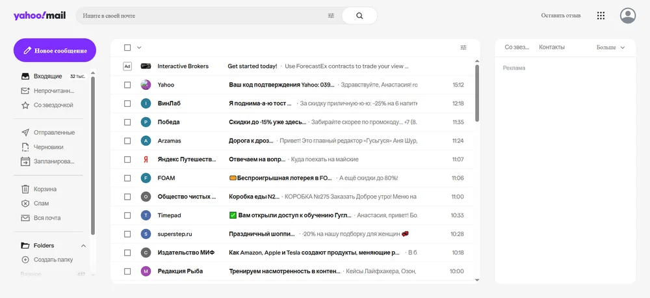
Task: Click the message list vertical scrollbar
Action: [477, 93]
